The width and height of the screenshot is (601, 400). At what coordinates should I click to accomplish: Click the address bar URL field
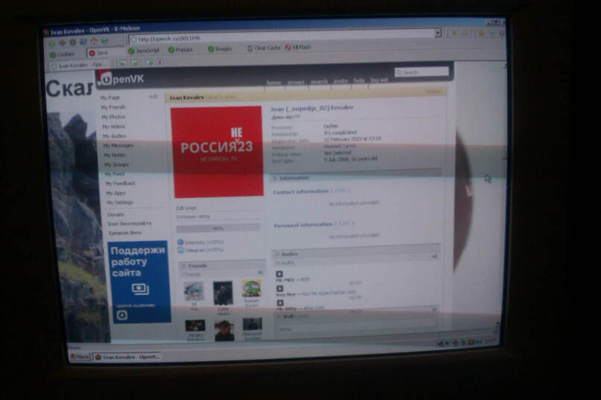pos(282,37)
